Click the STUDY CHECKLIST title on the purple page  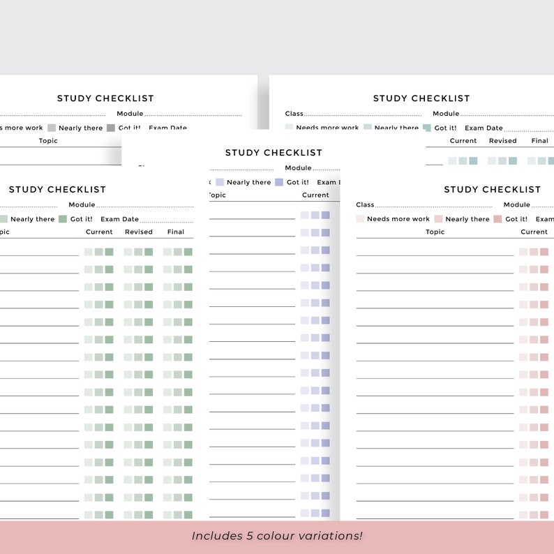point(274,153)
